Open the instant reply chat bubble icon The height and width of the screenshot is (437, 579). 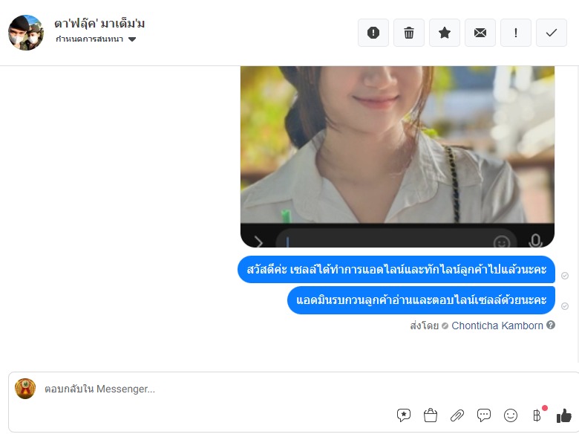tap(484, 415)
